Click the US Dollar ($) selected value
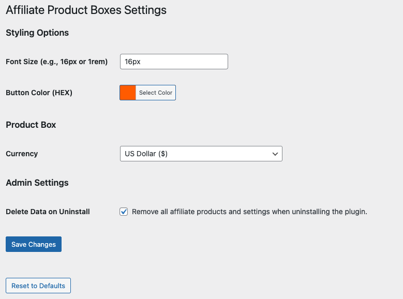Viewport: 403px width, 299px height. click(x=146, y=154)
